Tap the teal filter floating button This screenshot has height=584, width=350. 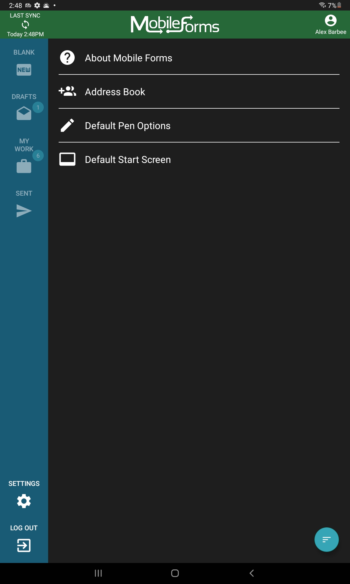[x=326, y=539]
